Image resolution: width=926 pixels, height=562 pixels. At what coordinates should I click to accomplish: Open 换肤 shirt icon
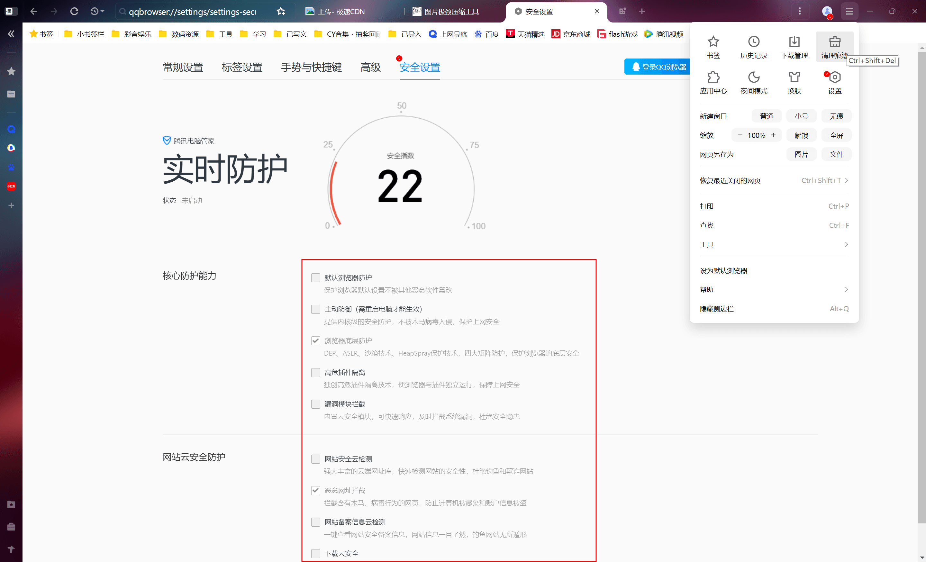[x=794, y=77]
